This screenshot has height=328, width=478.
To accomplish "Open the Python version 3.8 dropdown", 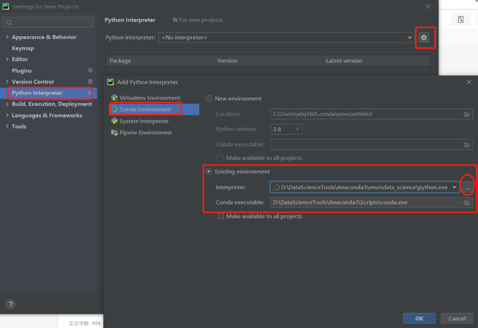I will point(286,129).
